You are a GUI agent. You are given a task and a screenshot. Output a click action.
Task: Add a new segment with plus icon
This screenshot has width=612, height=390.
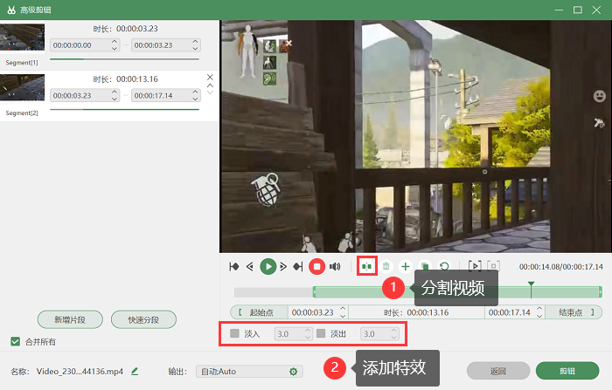(405, 266)
